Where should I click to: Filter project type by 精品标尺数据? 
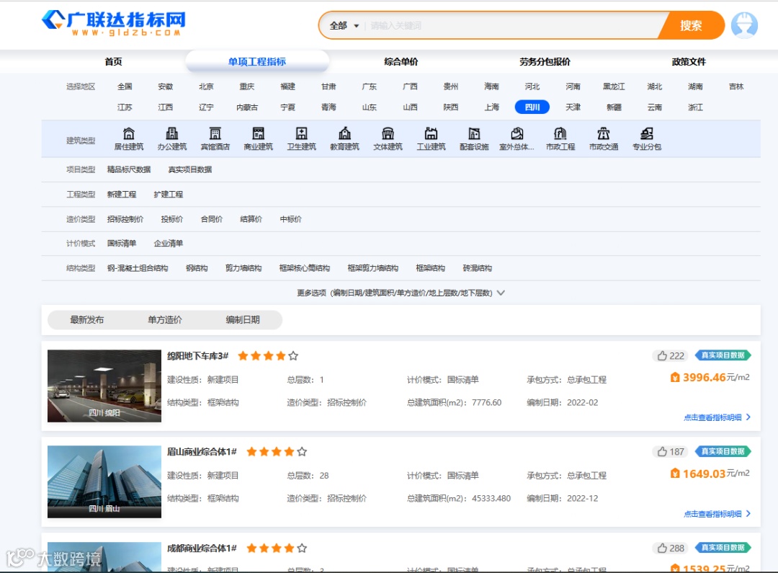pyautogui.click(x=129, y=169)
